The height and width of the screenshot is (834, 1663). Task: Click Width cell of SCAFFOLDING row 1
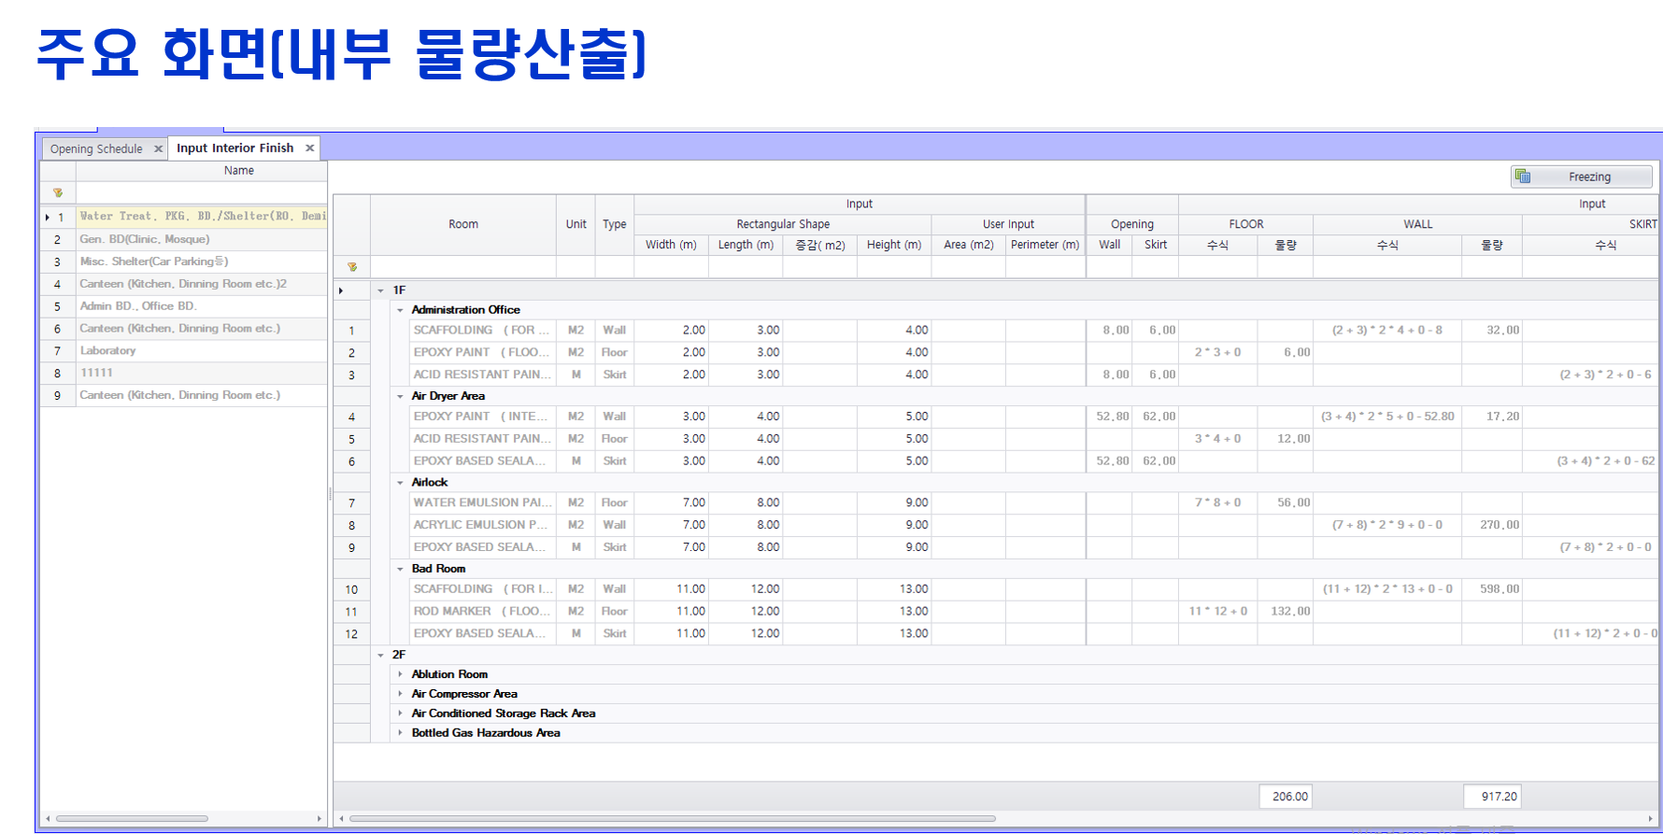click(671, 330)
